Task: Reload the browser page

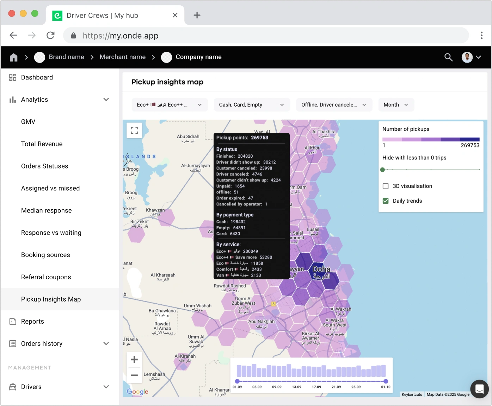Action: (50, 36)
